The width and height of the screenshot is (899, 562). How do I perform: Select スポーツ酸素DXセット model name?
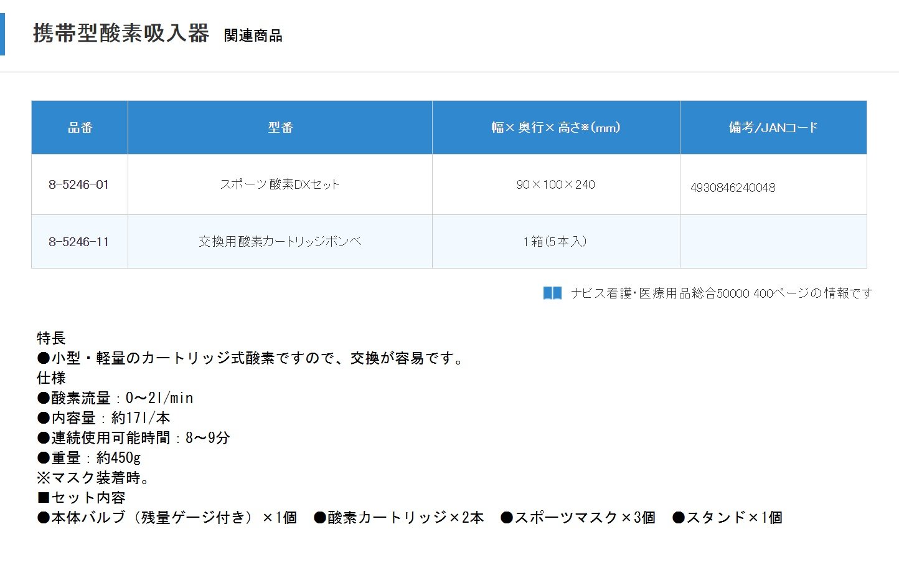pyautogui.click(x=280, y=184)
